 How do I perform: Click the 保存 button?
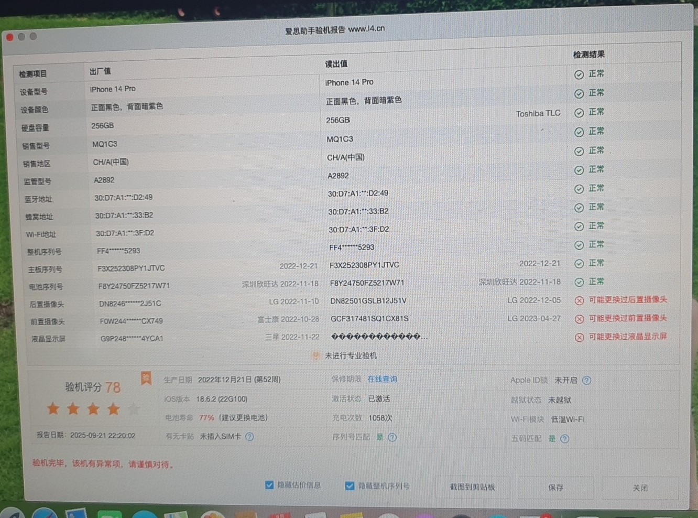tap(555, 488)
